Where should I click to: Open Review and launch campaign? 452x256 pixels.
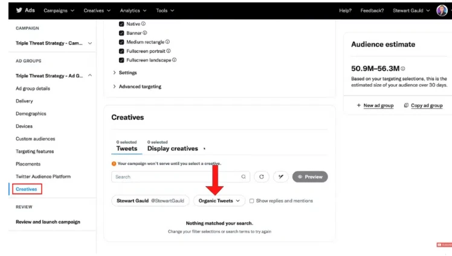(x=48, y=222)
